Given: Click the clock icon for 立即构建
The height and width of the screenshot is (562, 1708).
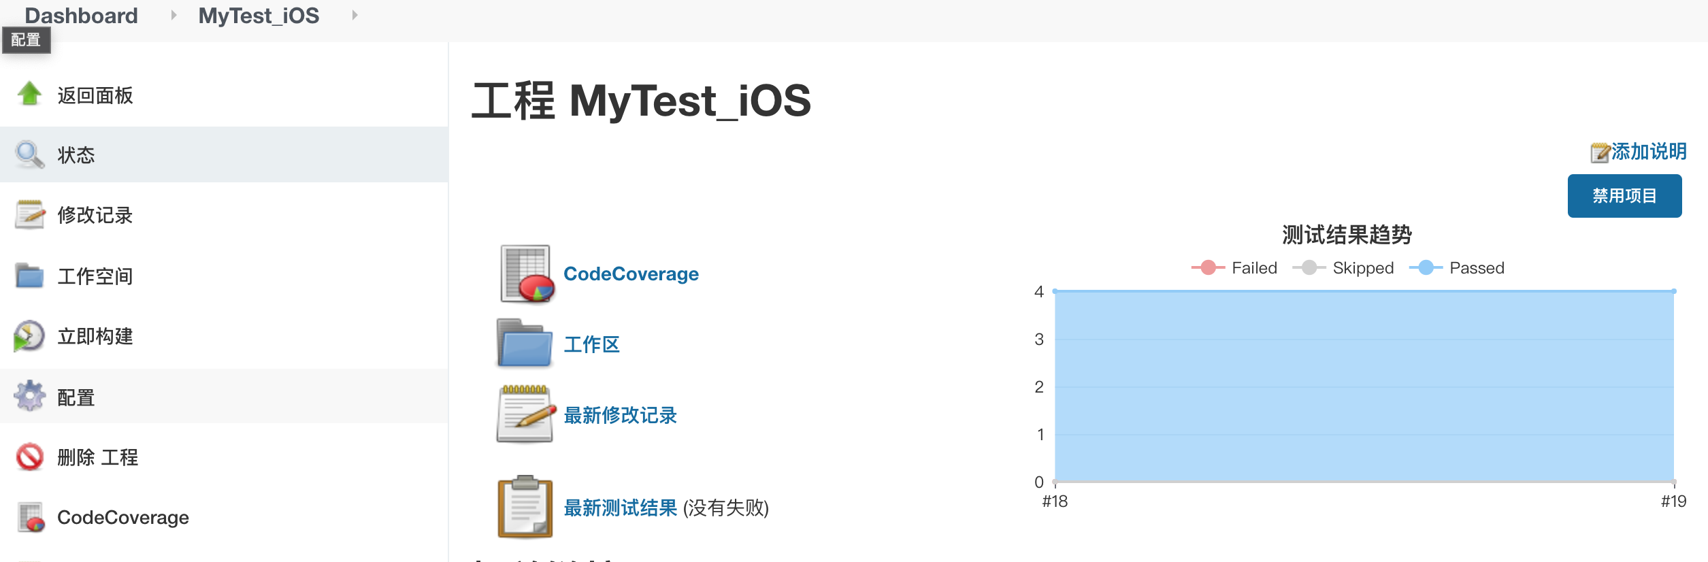Looking at the screenshot, I should (29, 336).
